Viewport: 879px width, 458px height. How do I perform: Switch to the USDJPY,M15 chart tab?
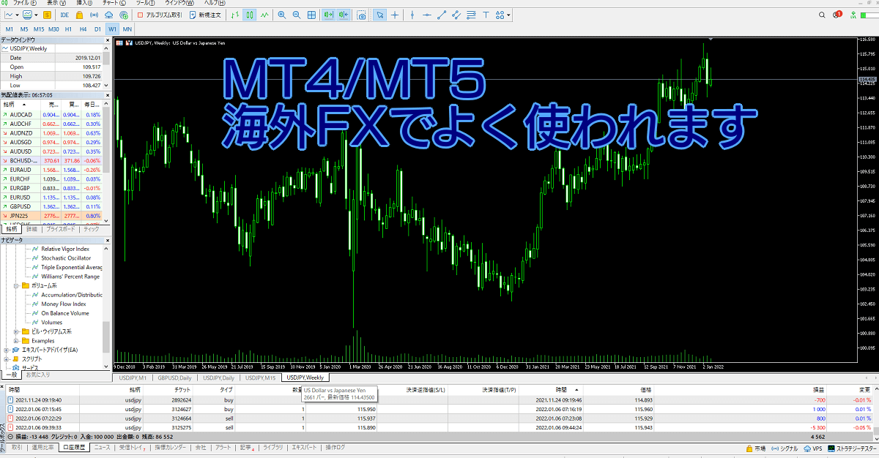[x=260, y=378]
